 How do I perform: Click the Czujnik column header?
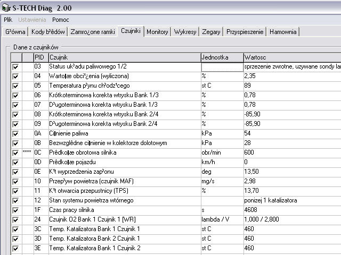pyautogui.click(x=124, y=57)
